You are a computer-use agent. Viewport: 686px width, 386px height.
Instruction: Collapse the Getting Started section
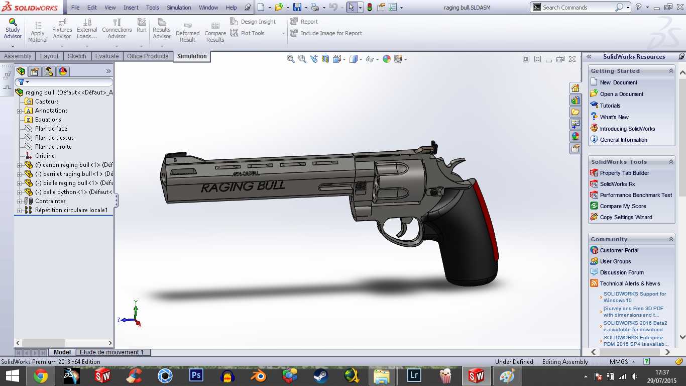[x=671, y=71]
